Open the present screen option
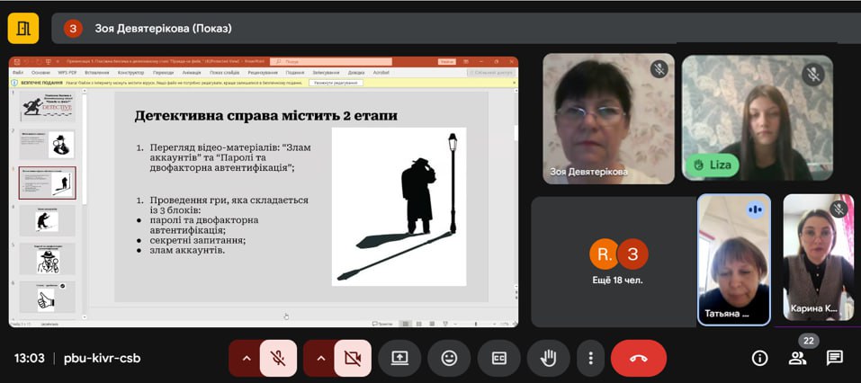The height and width of the screenshot is (383, 861). tap(399, 358)
